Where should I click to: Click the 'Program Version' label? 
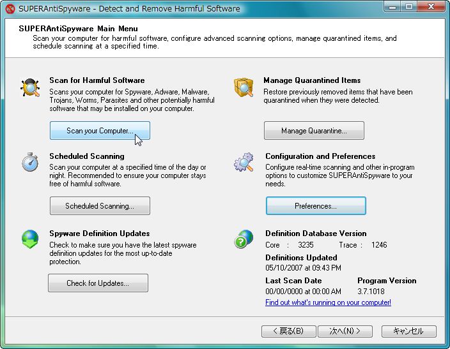387,281
